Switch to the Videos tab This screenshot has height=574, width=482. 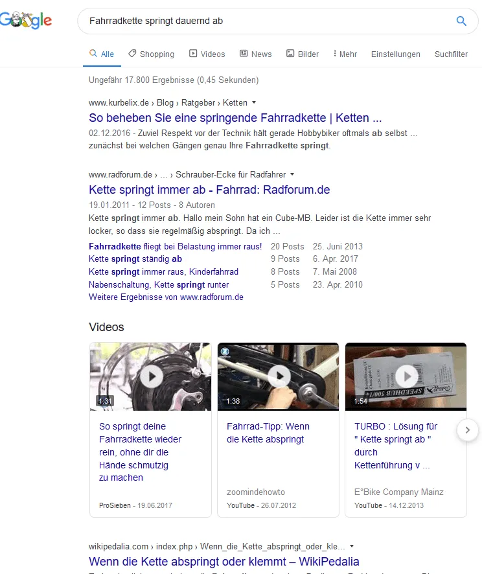click(x=207, y=54)
